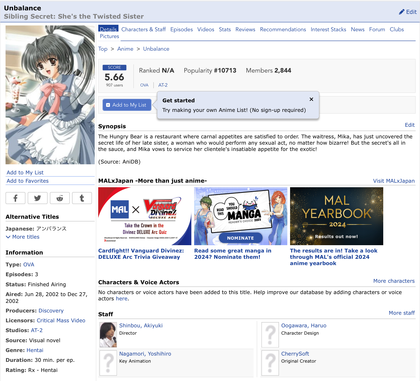This screenshot has width=420, height=381.
Task: Open the results are in yearbook link
Action: click(334, 257)
